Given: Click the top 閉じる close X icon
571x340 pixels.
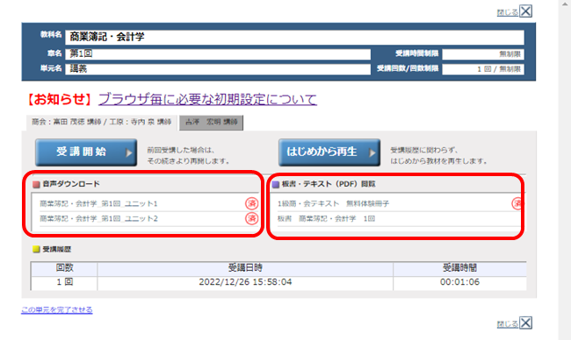Looking at the screenshot, I should click(x=525, y=11).
